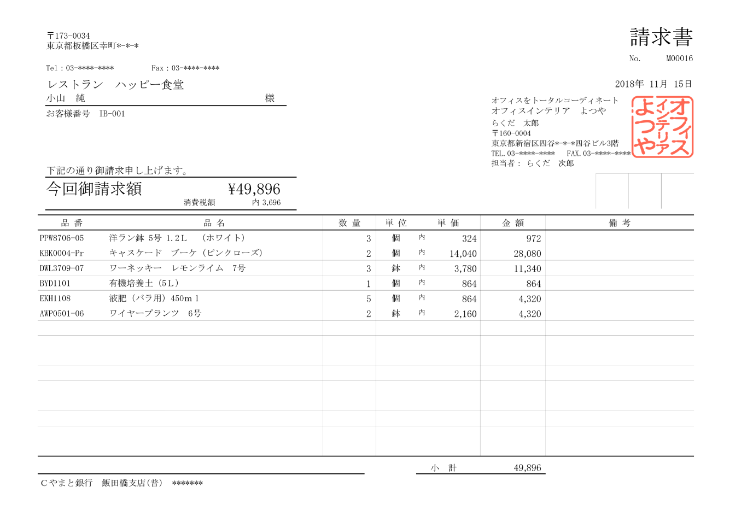This screenshot has height=528, width=747.
Task: Click the 品名 column header
Action: [214, 223]
